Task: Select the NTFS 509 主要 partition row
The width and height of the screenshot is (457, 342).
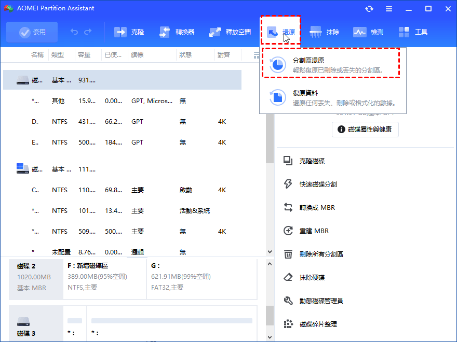Action: pos(122,231)
